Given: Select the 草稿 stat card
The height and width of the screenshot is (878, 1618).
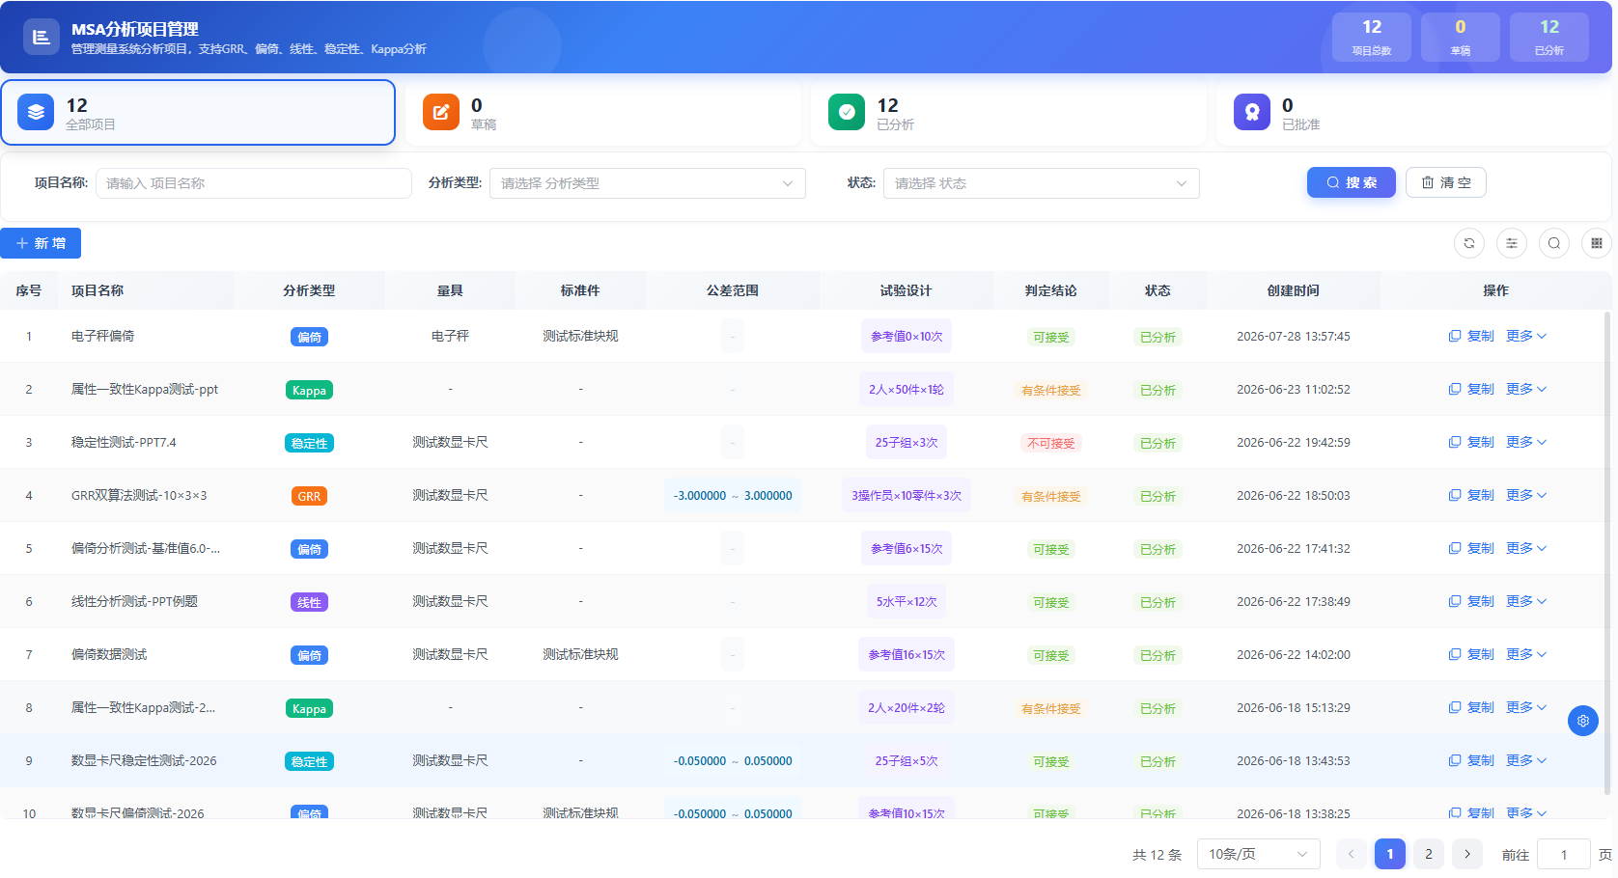Looking at the screenshot, I should (603, 112).
